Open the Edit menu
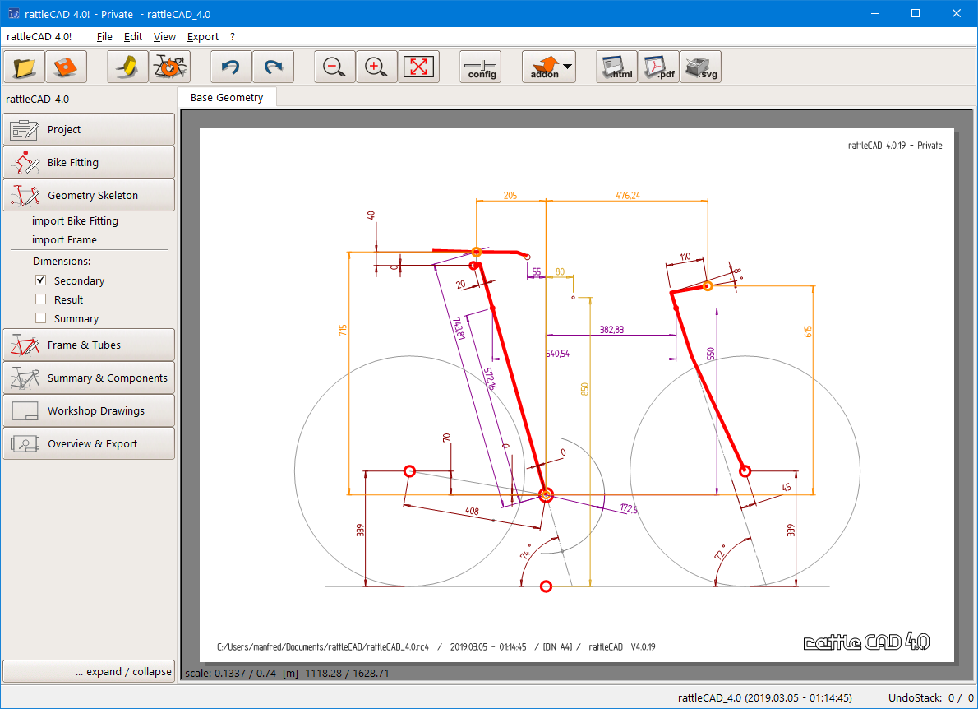978x709 pixels. (133, 37)
